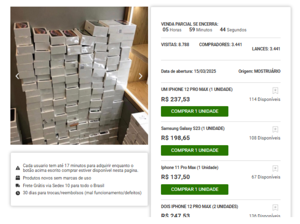
Task: Open the UM IPHONE 12 PRO MAX title
Action: (x=197, y=89)
